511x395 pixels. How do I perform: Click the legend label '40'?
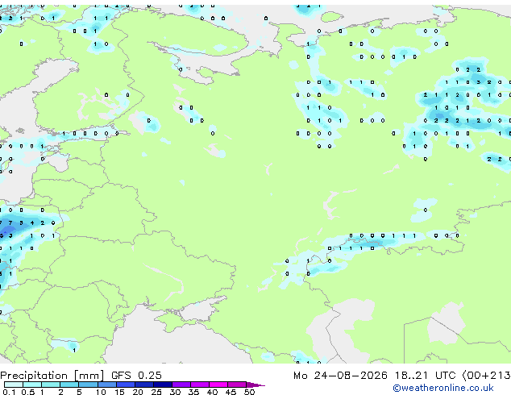coord(213,392)
